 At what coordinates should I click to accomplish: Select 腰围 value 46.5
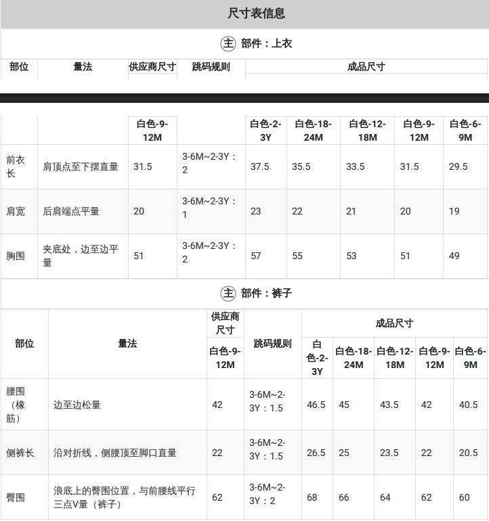point(316,405)
